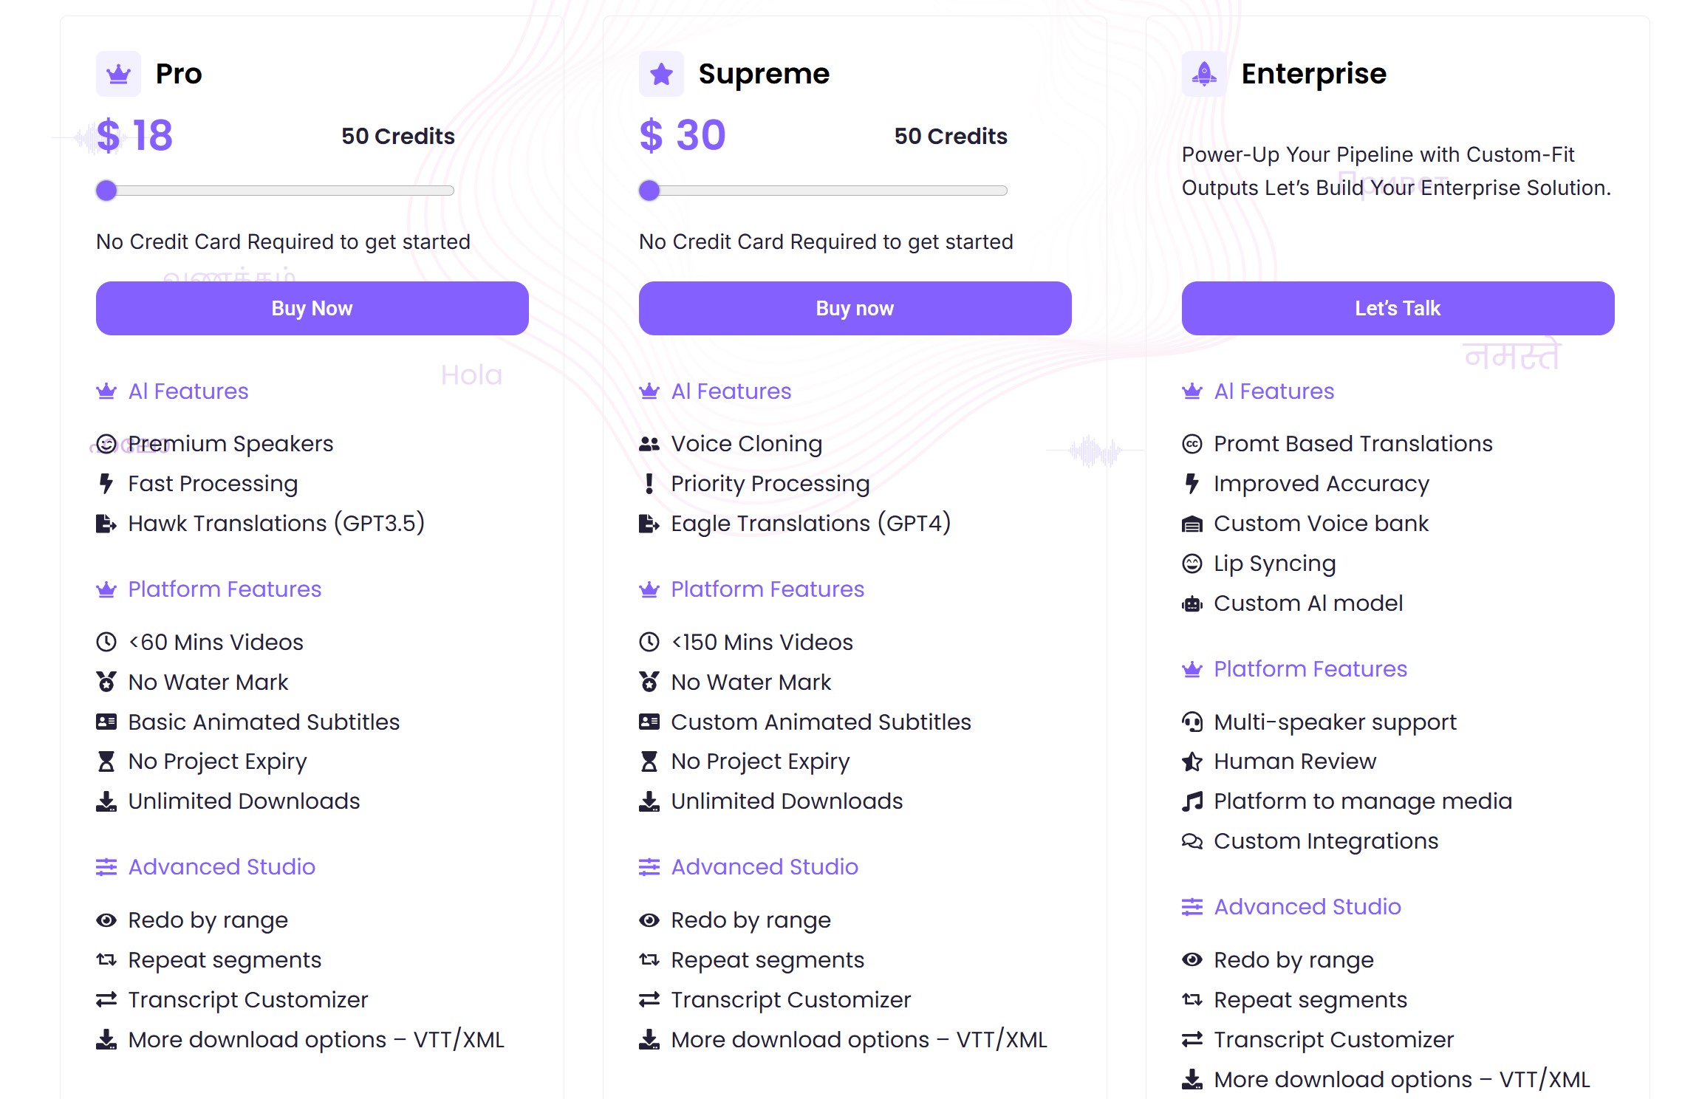Click the Custom AI model robot icon
The height and width of the screenshot is (1099, 1682).
point(1192,603)
